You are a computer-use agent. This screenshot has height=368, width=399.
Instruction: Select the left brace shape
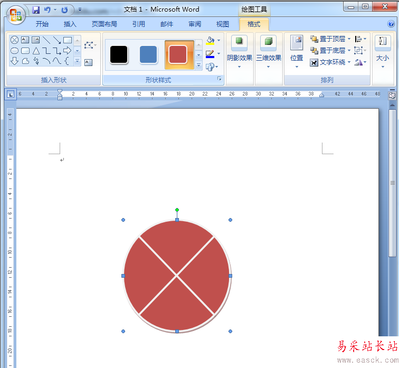pyautogui.click(x=67, y=61)
